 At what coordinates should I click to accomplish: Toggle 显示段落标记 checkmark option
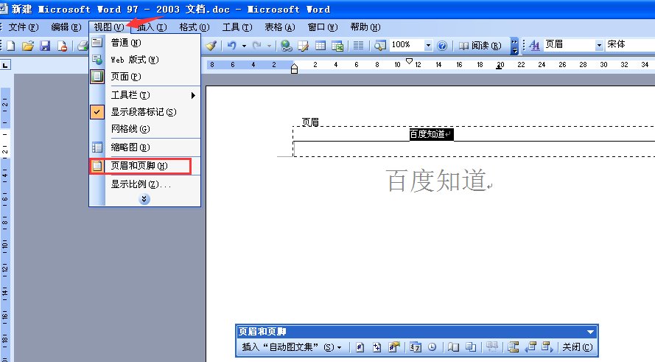pyautogui.click(x=145, y=112)
